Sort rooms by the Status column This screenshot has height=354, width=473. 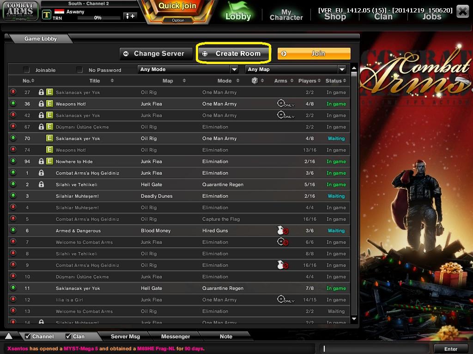tap(336, 81)
